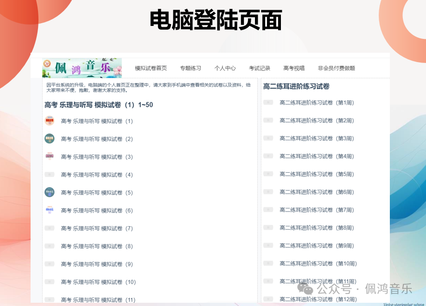Image resolution: width=426 pixels, height=306 pixels.
Task: Click placeholder icon beside 第1周 试卷
Action: (x=268, y=102)
